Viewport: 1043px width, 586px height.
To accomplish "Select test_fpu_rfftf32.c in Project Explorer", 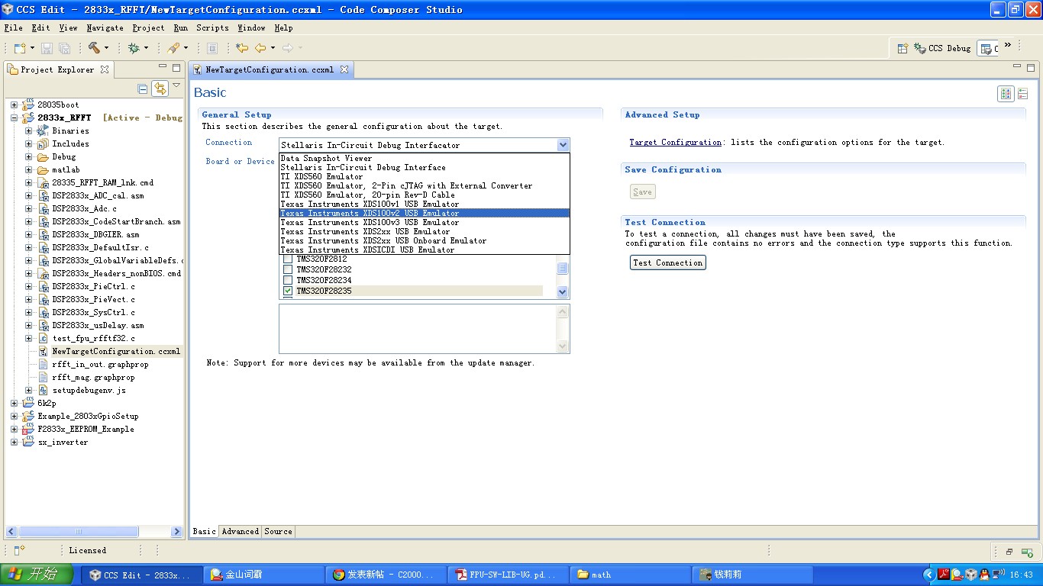I will click(94, 338).
